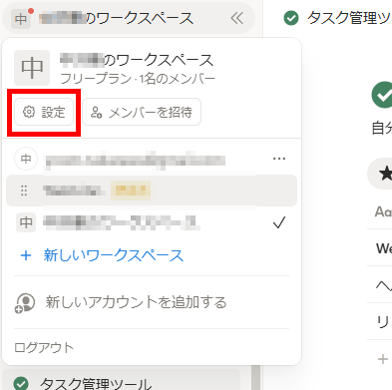This screenshot has height=390, width=392.
Task: Select the checked workspace with 中 icon
Action: [152, 222]
